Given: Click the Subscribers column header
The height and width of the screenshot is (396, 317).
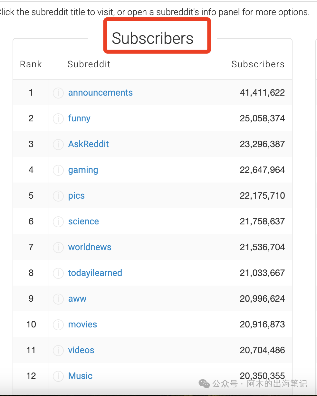Looking at the screenshot, I should [x=258, y=64].
